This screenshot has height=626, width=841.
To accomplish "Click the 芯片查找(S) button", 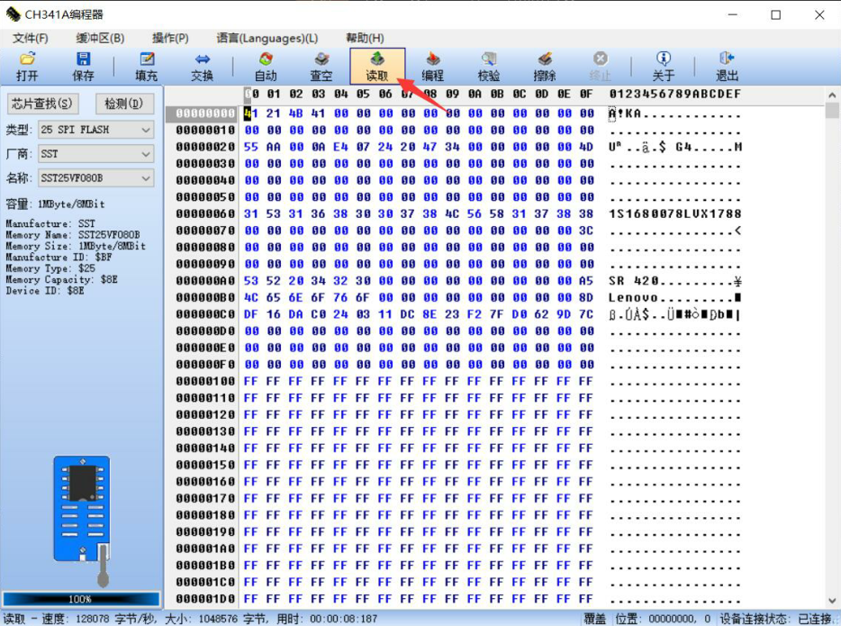I will 42,104.
